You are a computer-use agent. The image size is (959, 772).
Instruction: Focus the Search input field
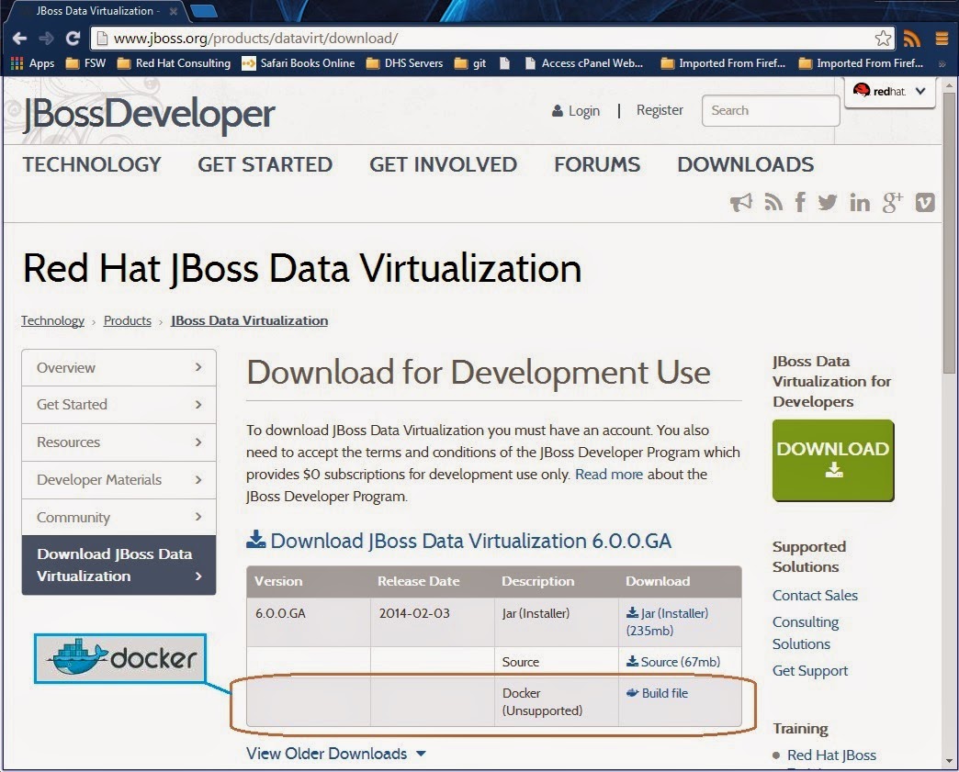pyautogui.click(x=771, y=111)
